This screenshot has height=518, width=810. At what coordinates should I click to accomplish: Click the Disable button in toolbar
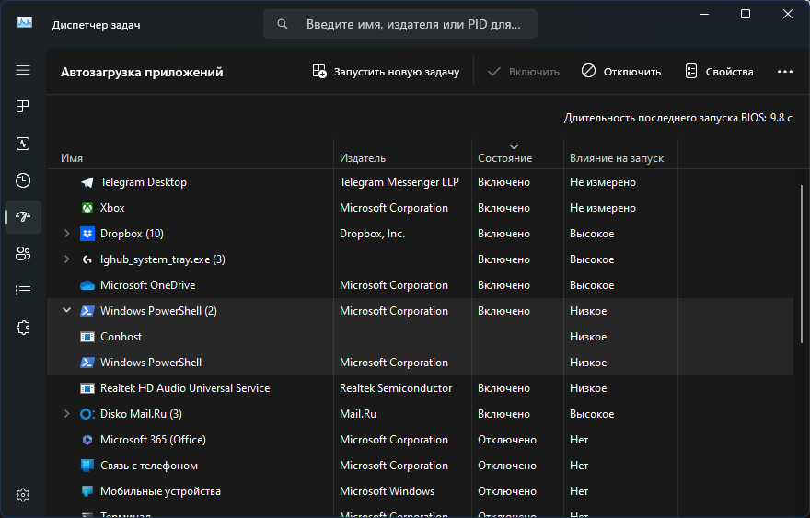point(621,72)
